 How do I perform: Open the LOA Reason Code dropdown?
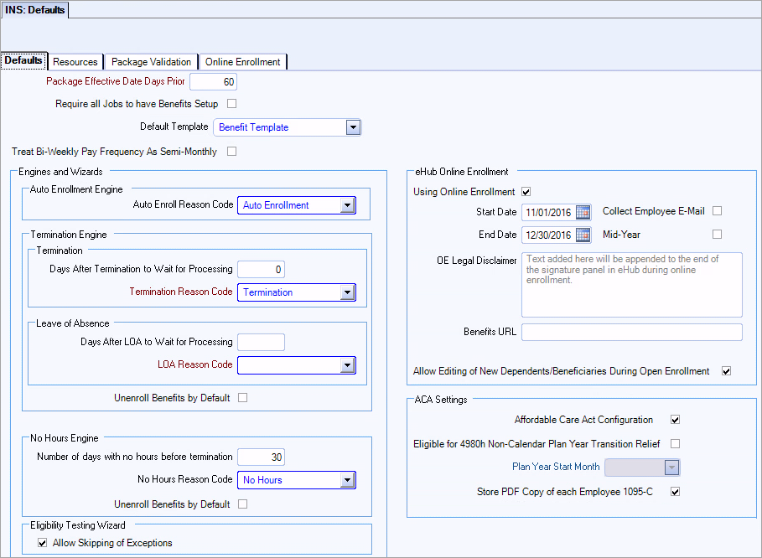347,365
